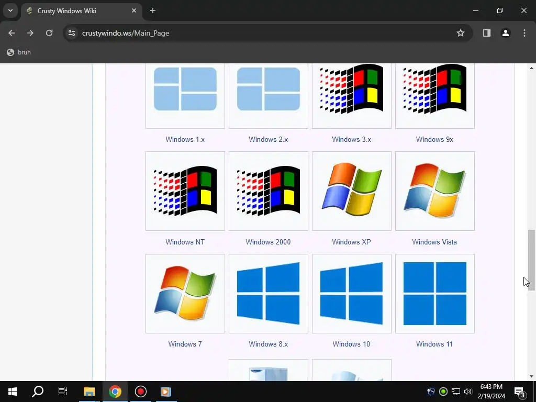The image size is (536, 402).
Task: Follow the Windows 10 text link
Action: pyautogui.click(x=351, y=344)
